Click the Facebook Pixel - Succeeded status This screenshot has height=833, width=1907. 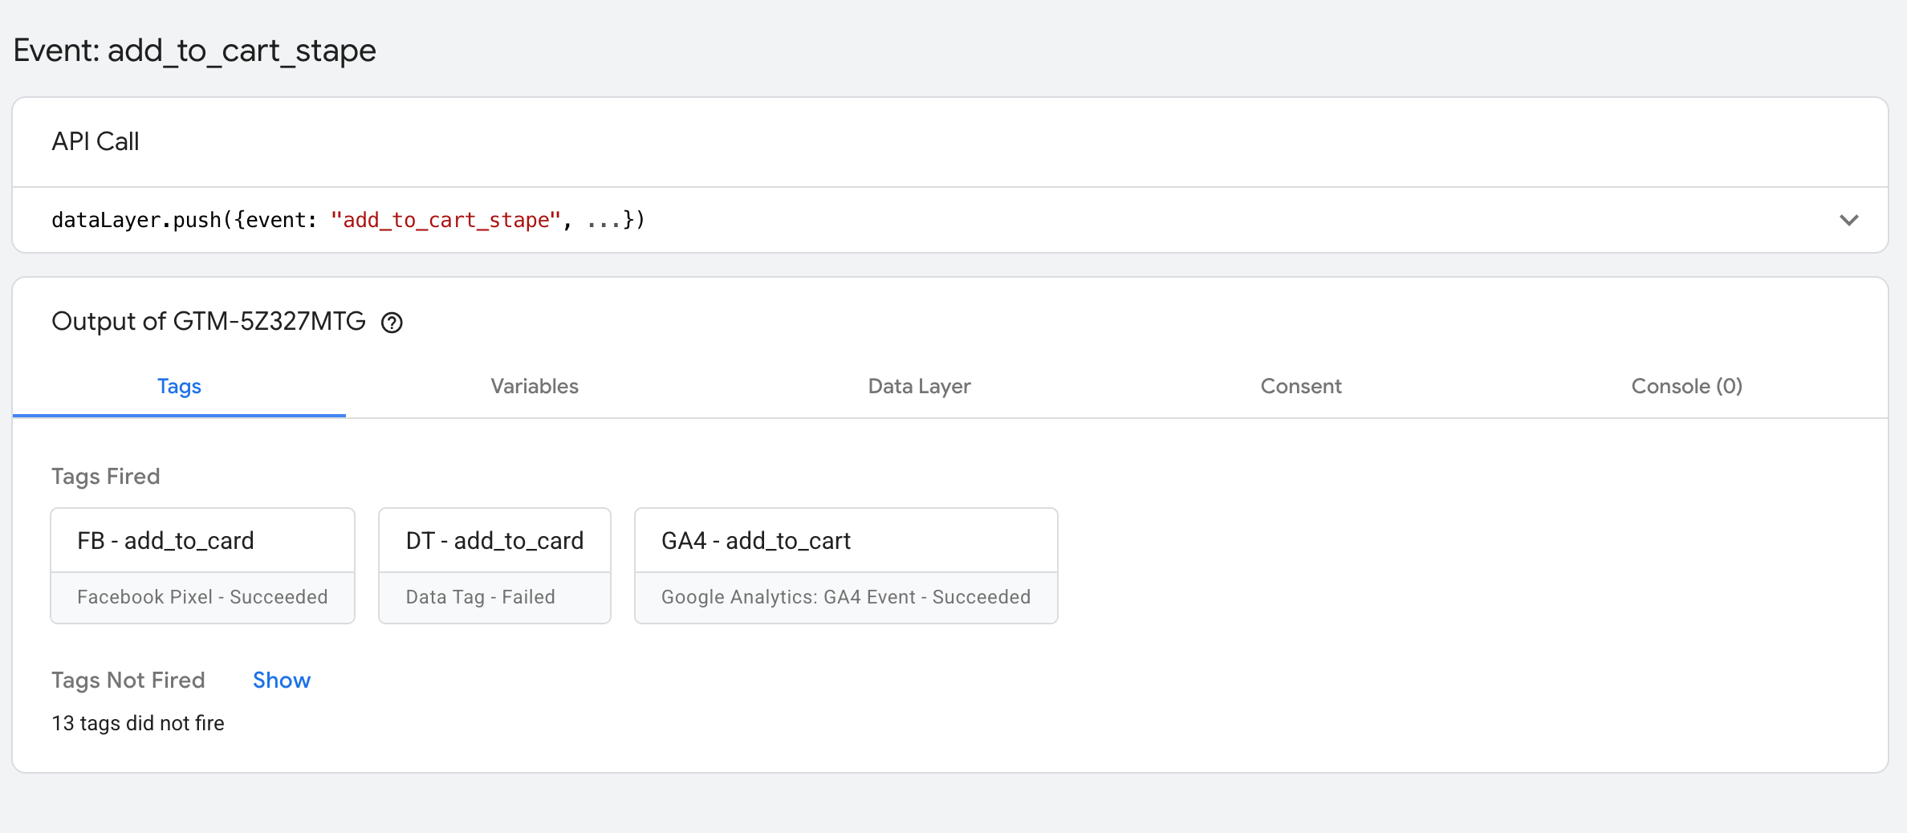tap(202, 597)
